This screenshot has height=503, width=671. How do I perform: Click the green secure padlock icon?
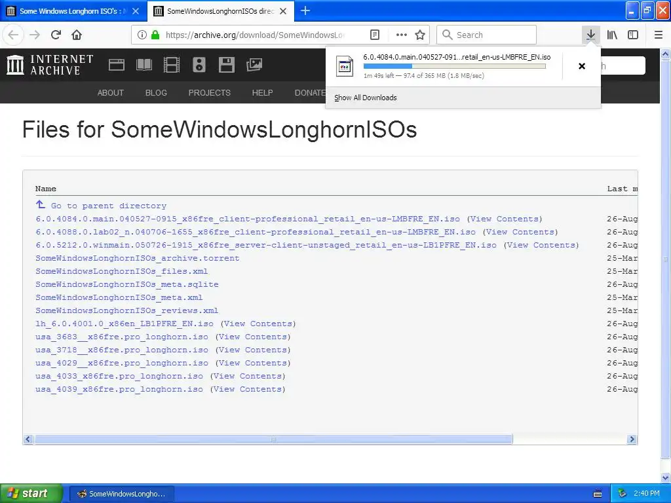click(x=155, y=35)
